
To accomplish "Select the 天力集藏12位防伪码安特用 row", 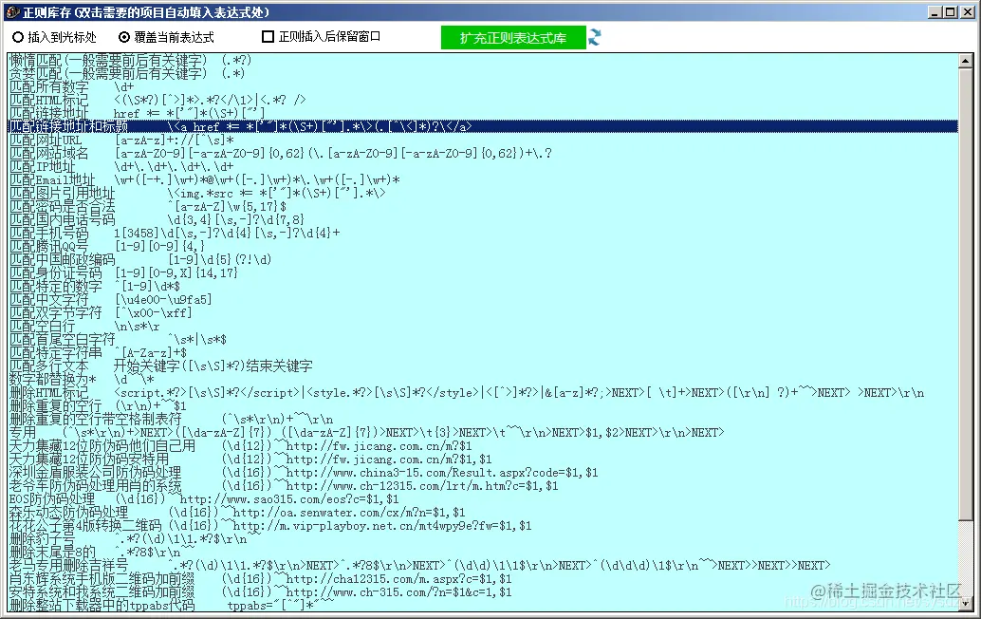I will click(483, 459).
